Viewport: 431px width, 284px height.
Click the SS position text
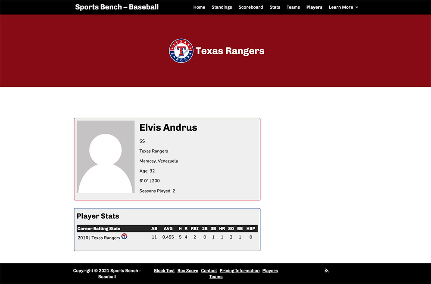(142, 141)
